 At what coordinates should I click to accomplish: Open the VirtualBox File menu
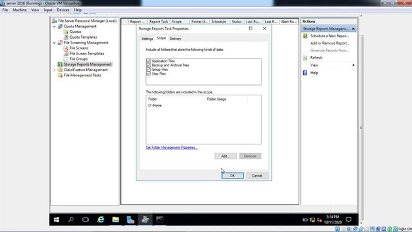pyautogui.click(x=5, y=10)
